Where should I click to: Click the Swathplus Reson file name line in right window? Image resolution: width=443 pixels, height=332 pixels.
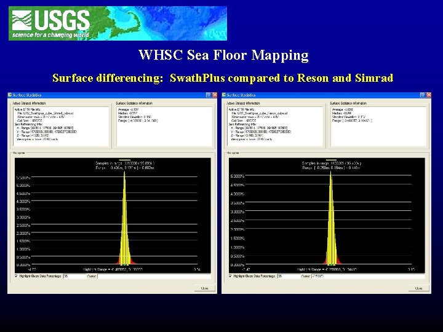point(260,113)
